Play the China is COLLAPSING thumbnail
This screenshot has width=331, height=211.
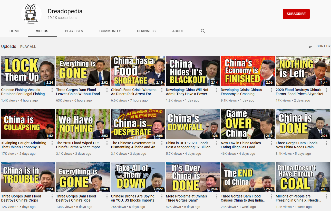[x=28, y=124]
